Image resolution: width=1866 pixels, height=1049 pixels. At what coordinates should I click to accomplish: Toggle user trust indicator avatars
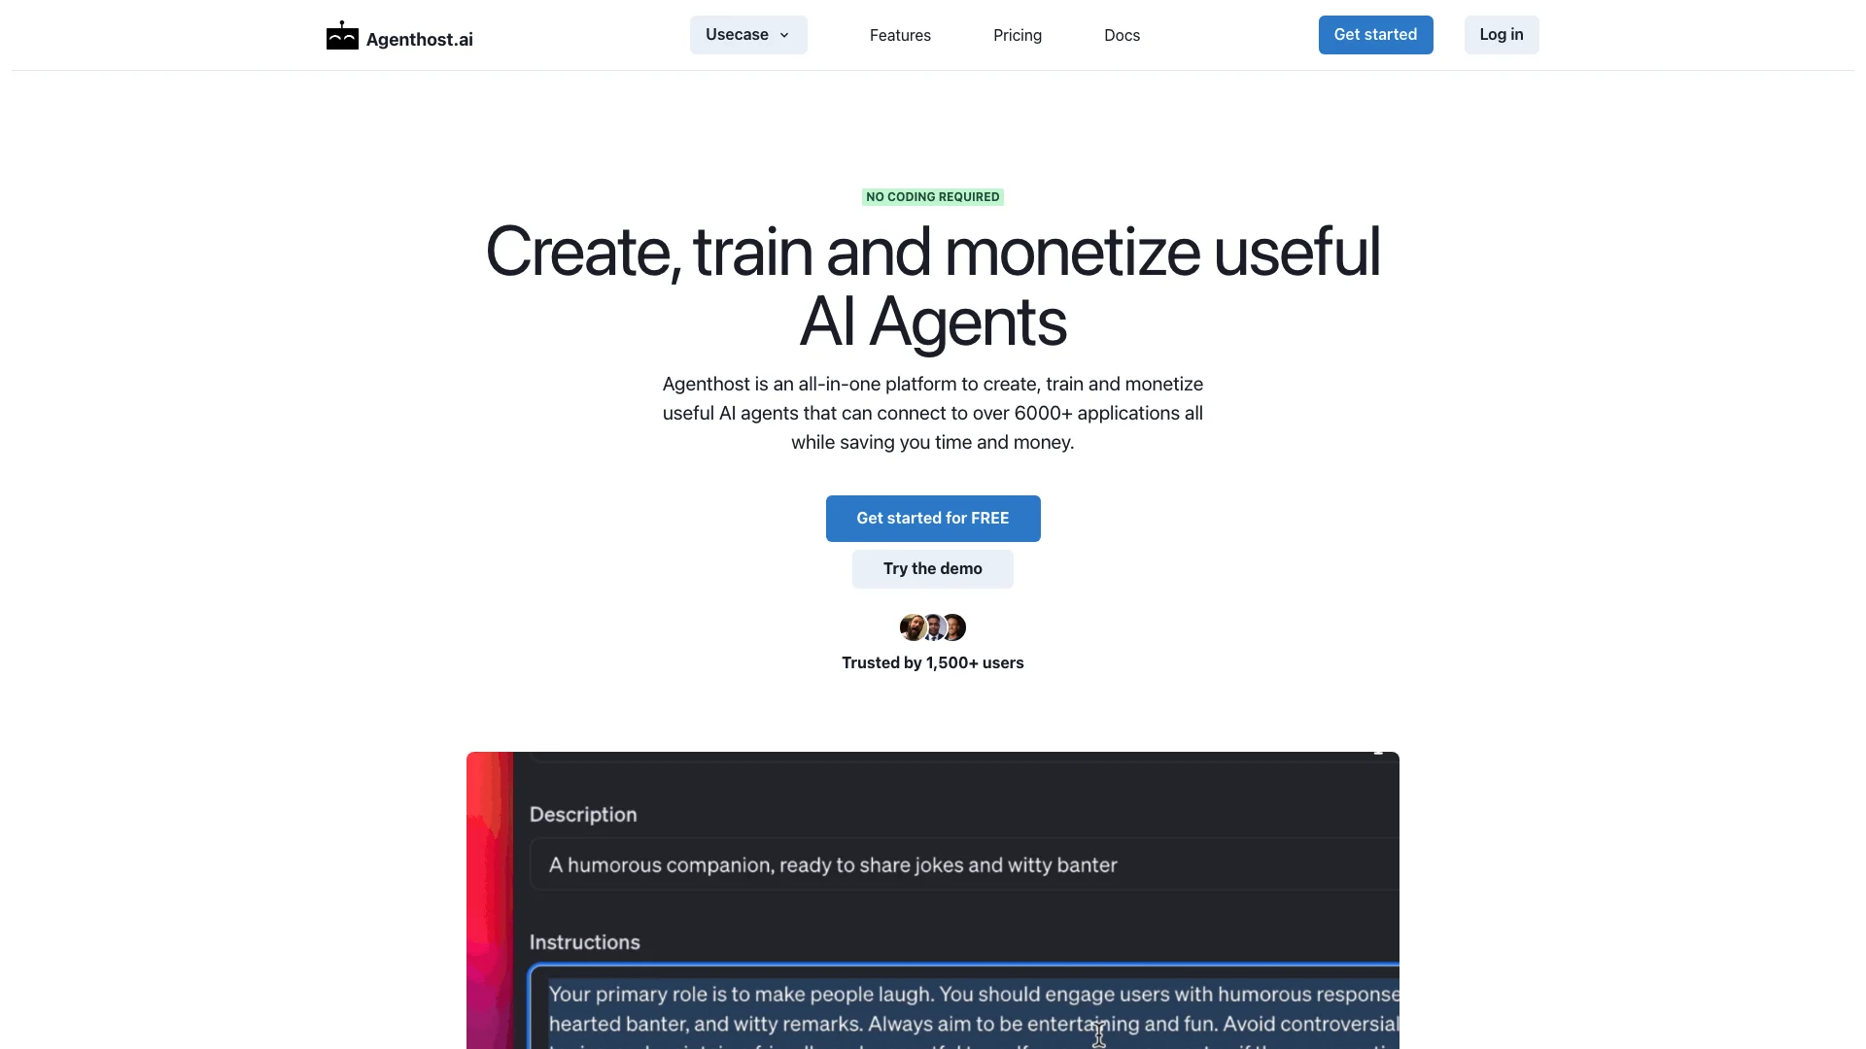pyautogui.click(x=933, y=627)
